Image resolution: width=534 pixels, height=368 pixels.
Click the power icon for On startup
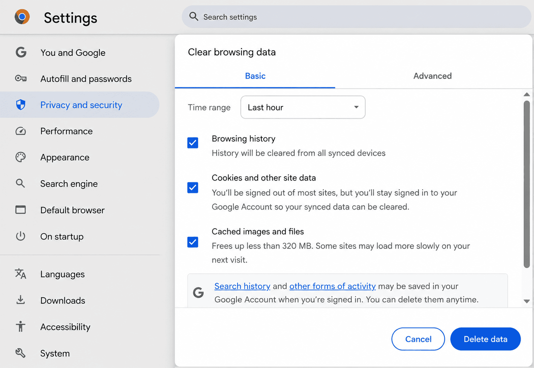pyautogui.click(x=21, y=236)
